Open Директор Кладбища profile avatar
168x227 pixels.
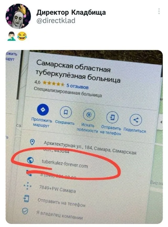point(18,16)
